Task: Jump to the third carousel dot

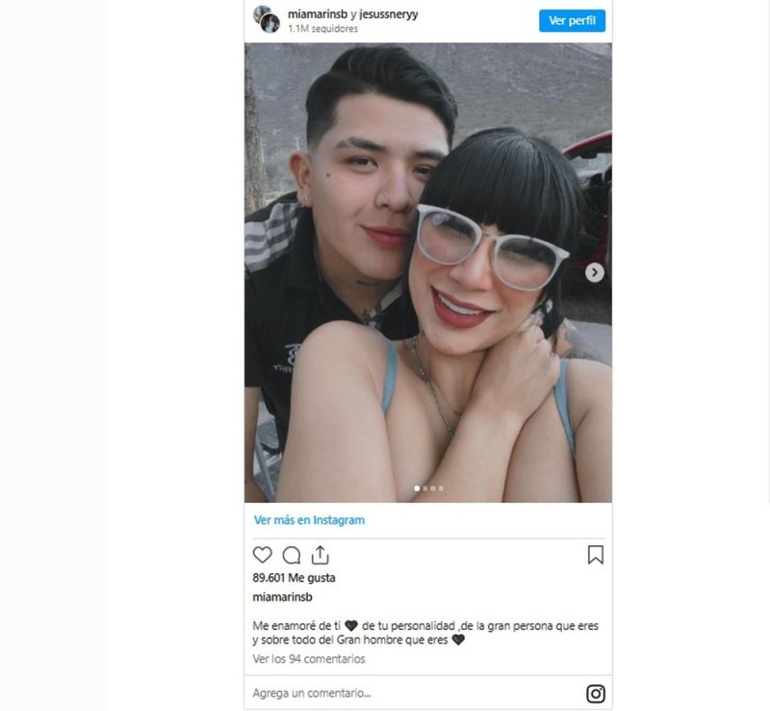Action: click(433, 488)
